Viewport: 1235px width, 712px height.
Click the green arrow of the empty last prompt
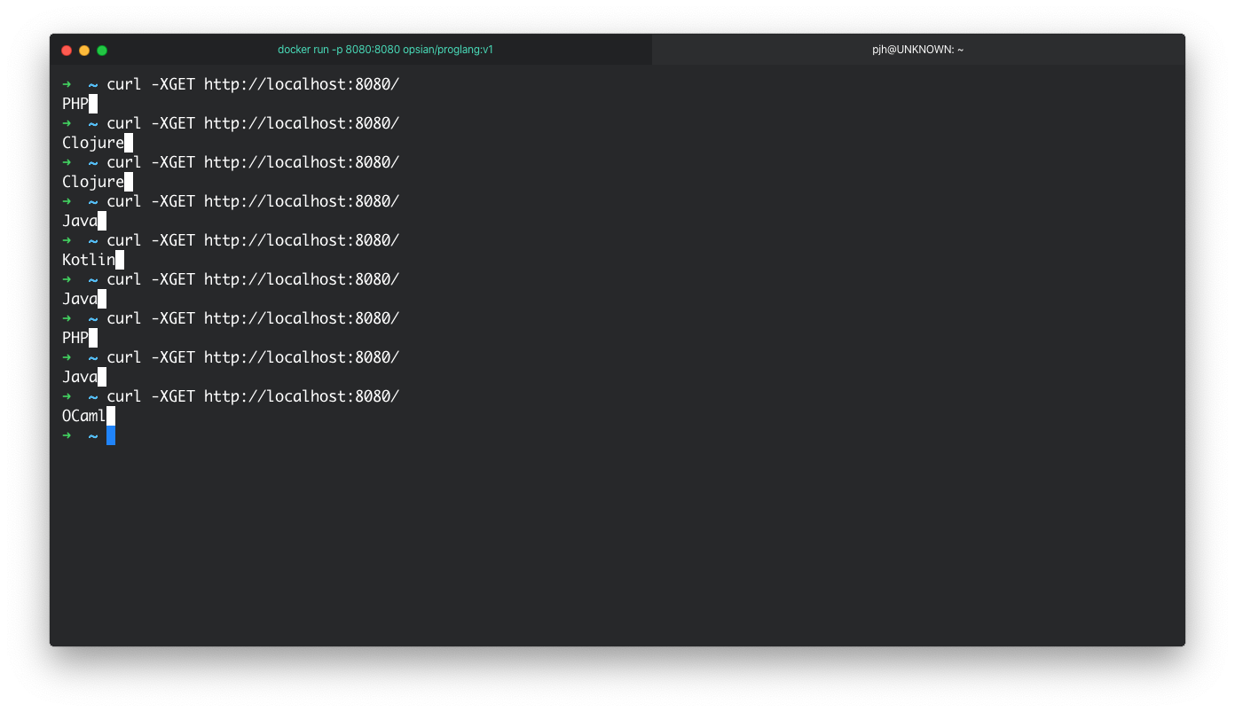point(67,435)
